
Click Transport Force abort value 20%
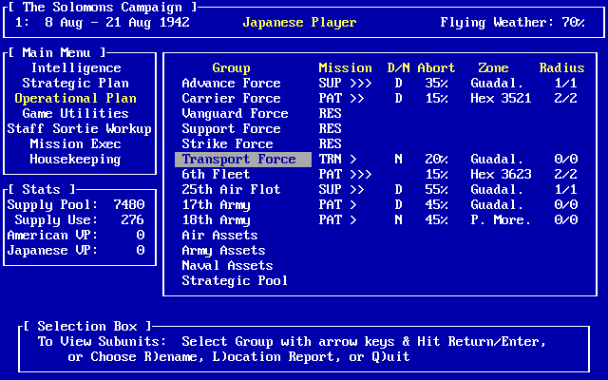[436, 159]
